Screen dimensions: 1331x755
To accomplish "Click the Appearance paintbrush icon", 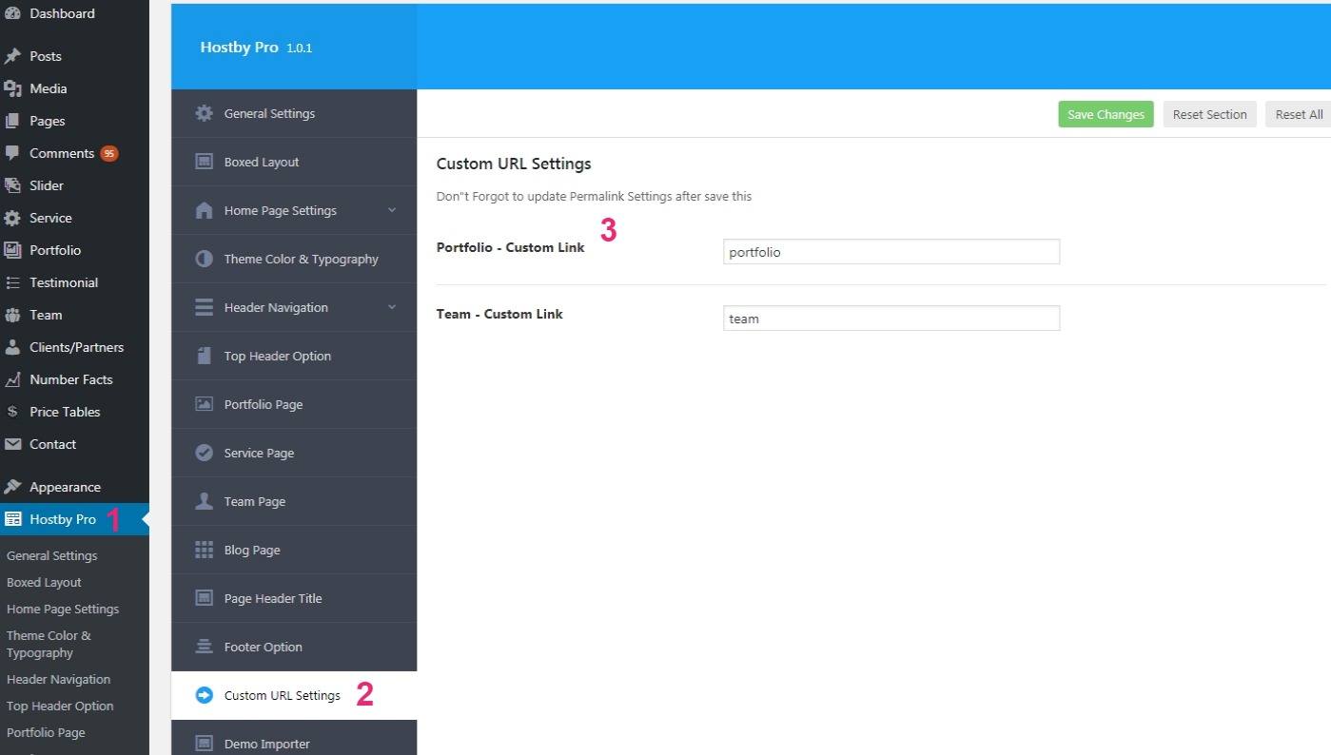I will tap(12, 487).
